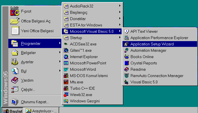Click the Windows Gezgini label
The width and height of the screenshot is (198, 113).
point(85,101)
